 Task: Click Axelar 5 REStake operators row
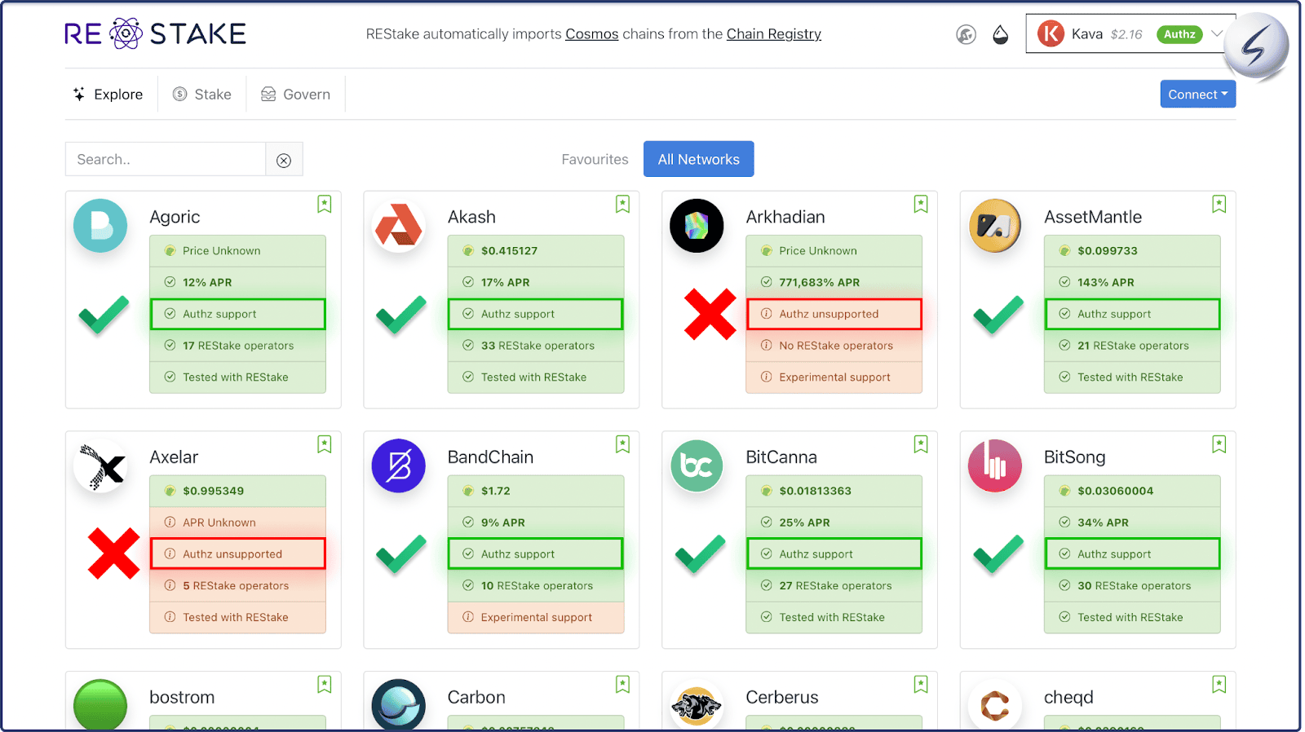(237, 585)
